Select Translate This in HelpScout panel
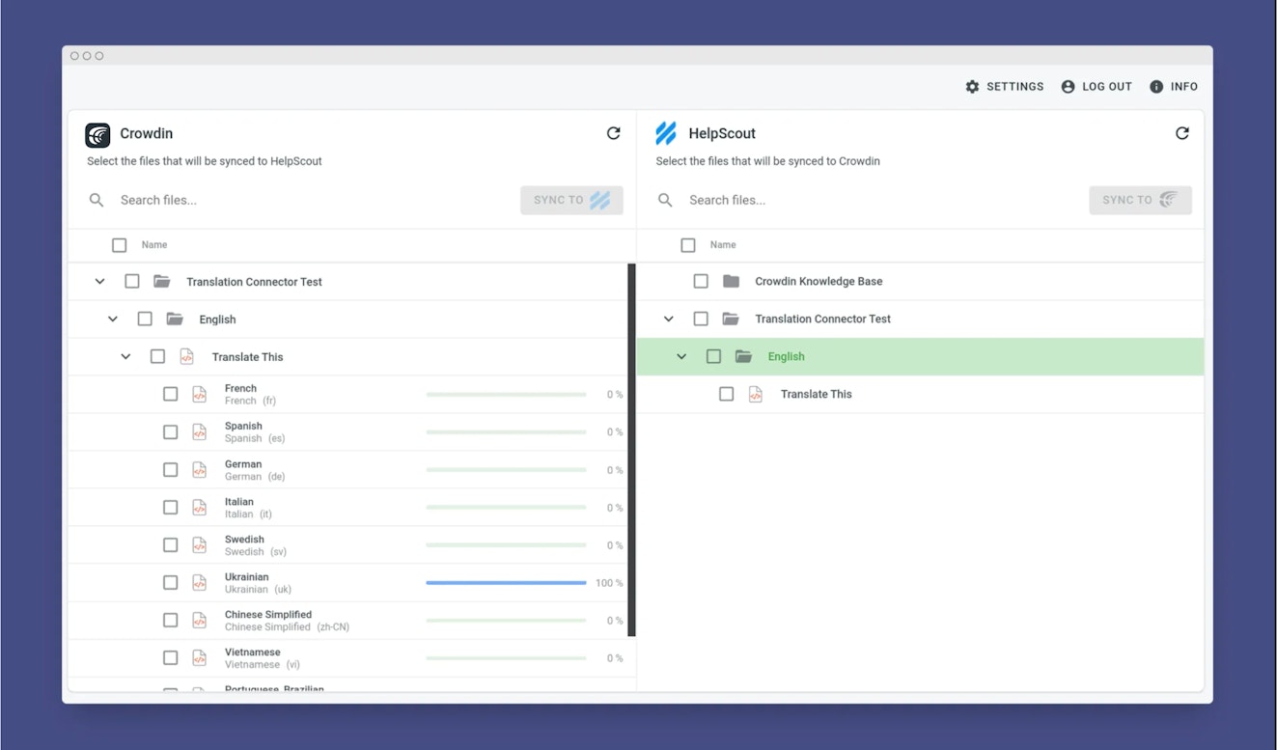The width and height of the screenshot is (1277, 750). [x=816, y=394]
